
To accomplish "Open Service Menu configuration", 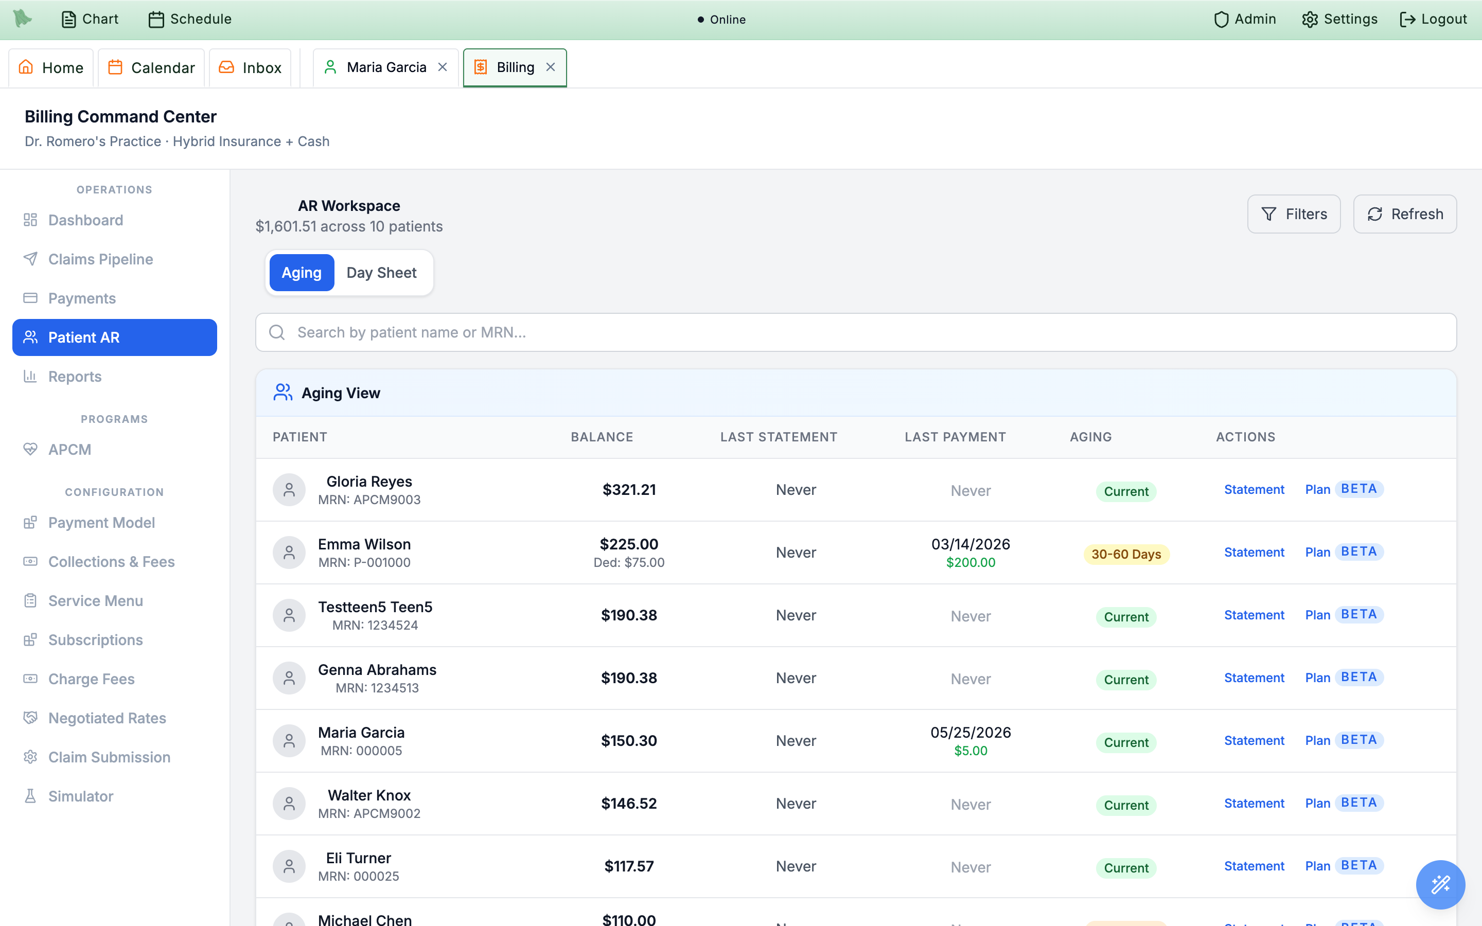I will pos(115,601).
